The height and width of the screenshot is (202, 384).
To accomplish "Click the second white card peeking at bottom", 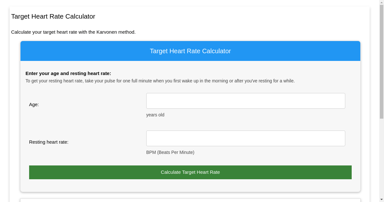I will (190, 201).
